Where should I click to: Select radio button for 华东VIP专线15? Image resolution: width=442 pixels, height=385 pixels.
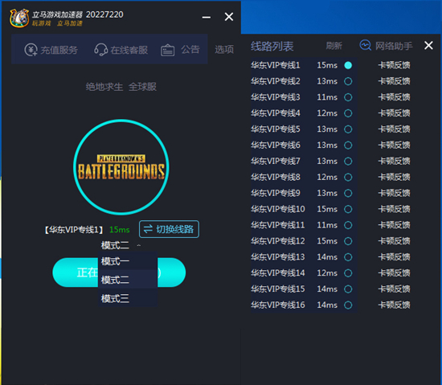[348, 289]
